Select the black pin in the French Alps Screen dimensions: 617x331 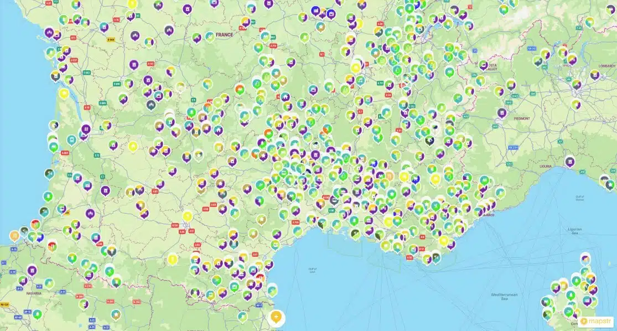tap(429, 140)
